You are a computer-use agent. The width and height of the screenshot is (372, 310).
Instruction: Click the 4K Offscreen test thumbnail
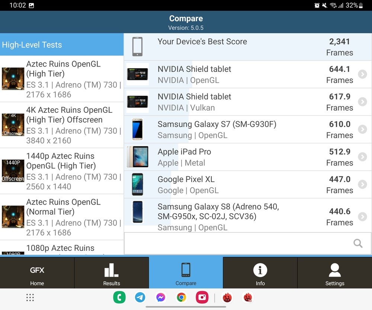tap(13, 125)
